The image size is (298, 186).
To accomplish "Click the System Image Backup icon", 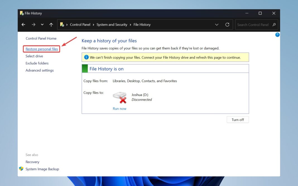I will click(x=21, y=169).
